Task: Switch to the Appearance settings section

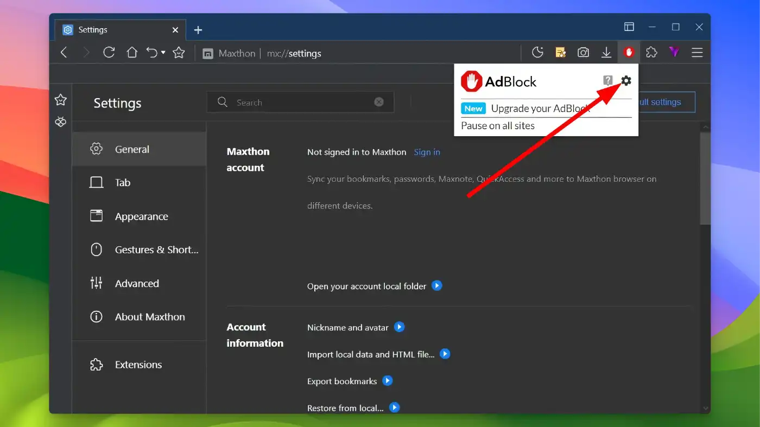Action: [141, 216]
